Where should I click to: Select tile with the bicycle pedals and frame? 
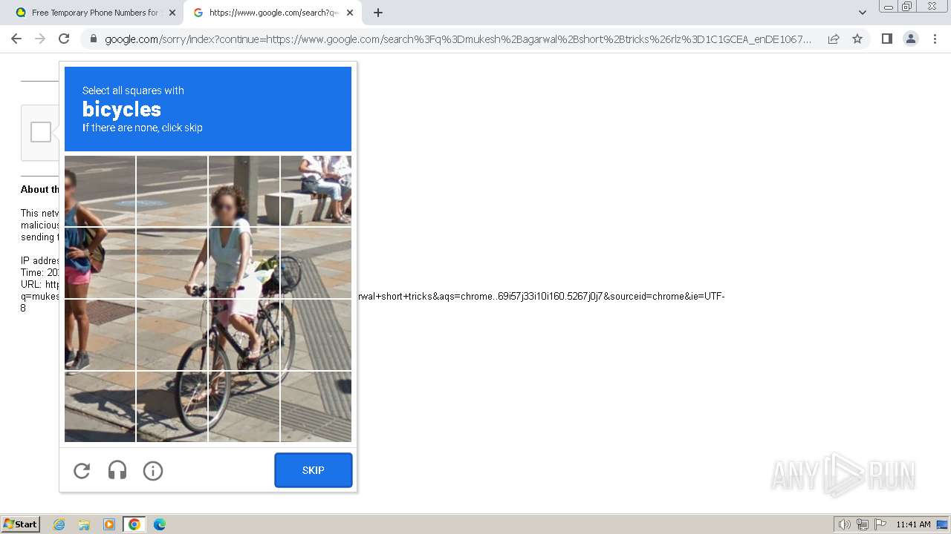click(x=244, y=334)
